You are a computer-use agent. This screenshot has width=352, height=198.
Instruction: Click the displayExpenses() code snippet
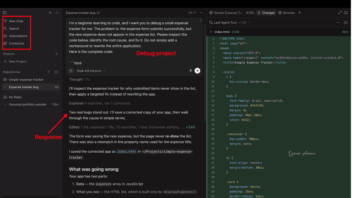(x=180, y=192)
